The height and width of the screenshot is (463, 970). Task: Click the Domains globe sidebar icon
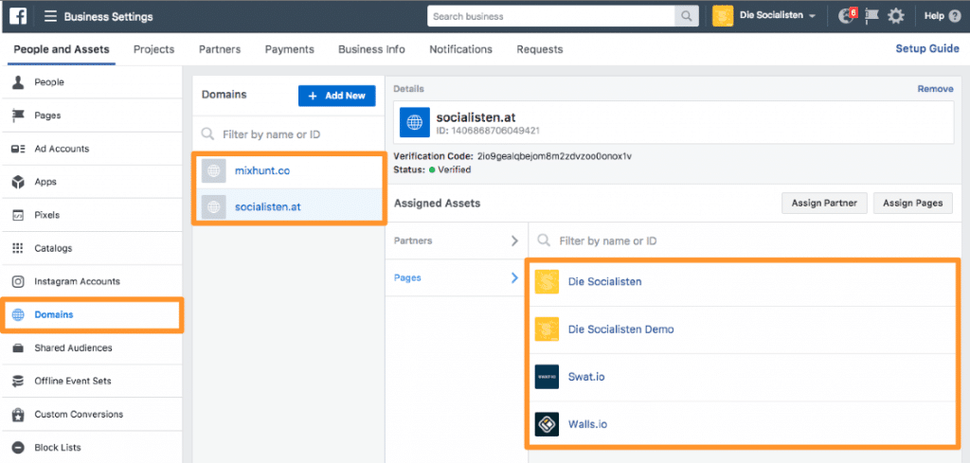[19, 314]
